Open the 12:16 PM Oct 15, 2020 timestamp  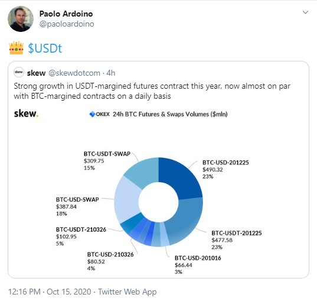coord(50,292)
